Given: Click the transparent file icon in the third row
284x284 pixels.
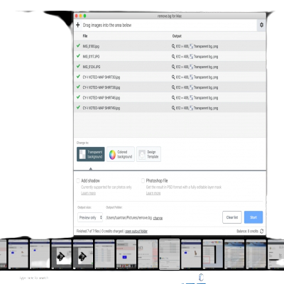Looking at the screenshot, I should pos(191,67).
